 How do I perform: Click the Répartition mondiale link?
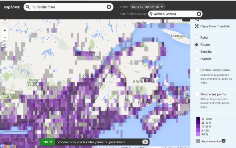pyautogui.click(x=215, y=26)
